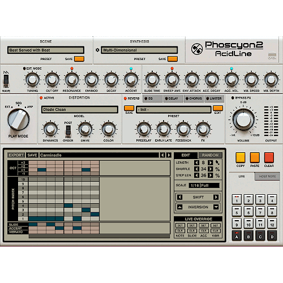Open the SCALE selector showing 1/16 Full
Screen dimensions: 283x283
pos(204,185)
